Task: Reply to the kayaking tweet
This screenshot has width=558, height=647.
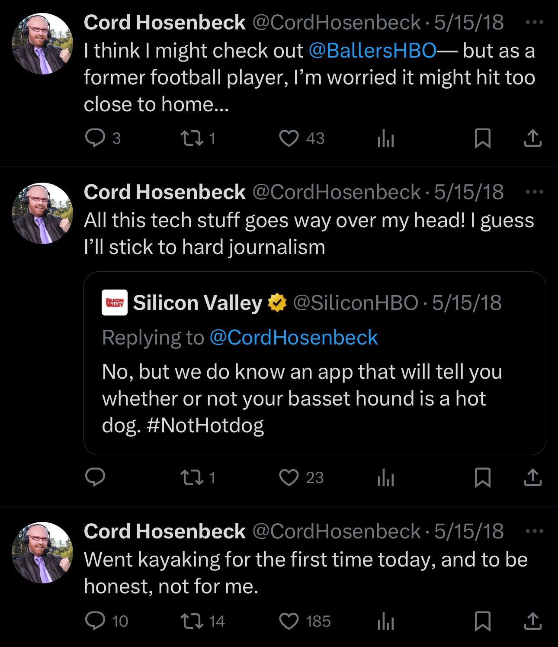Action: [x=95, y=621]
